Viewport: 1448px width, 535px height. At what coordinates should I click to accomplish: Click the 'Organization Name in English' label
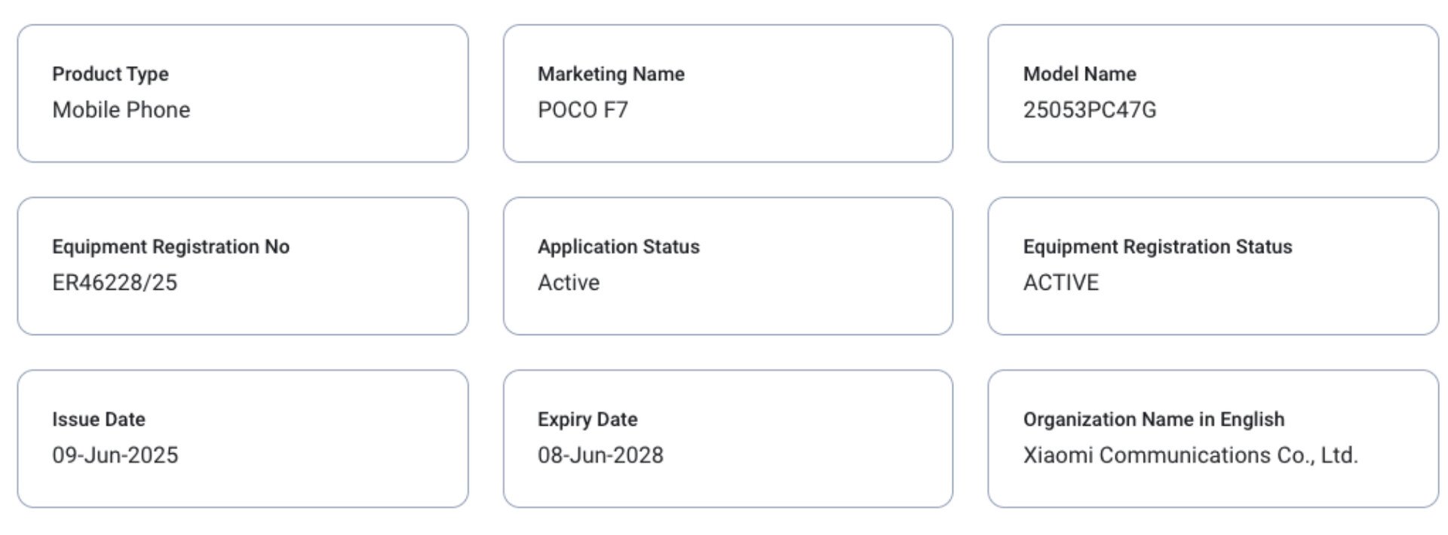point(1153,419)
